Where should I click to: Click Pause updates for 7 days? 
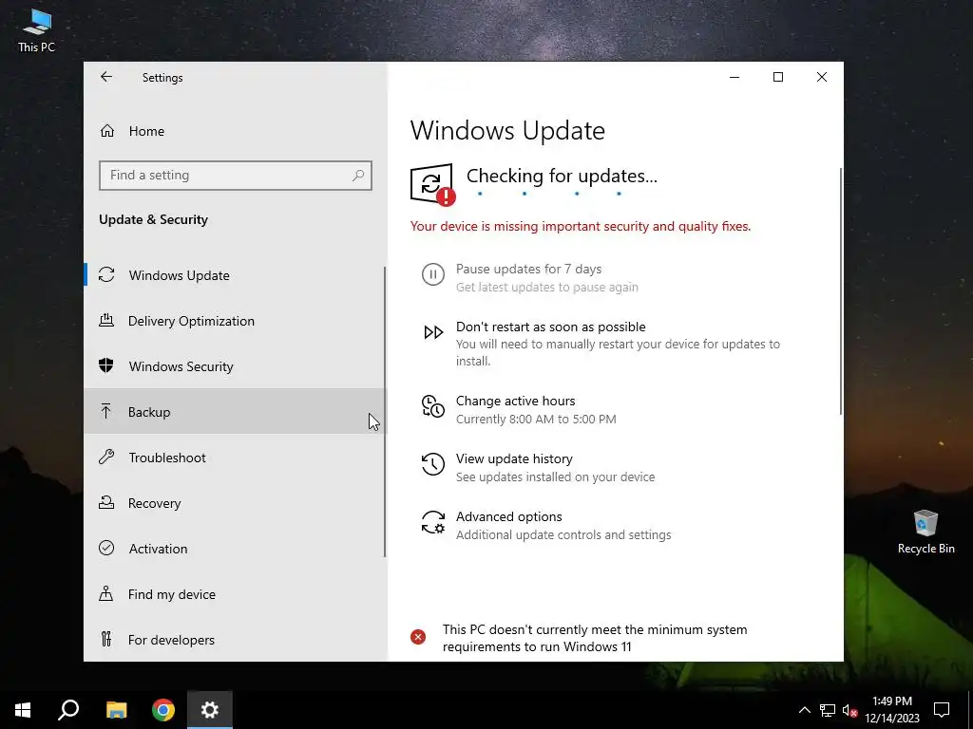point(528,269)
